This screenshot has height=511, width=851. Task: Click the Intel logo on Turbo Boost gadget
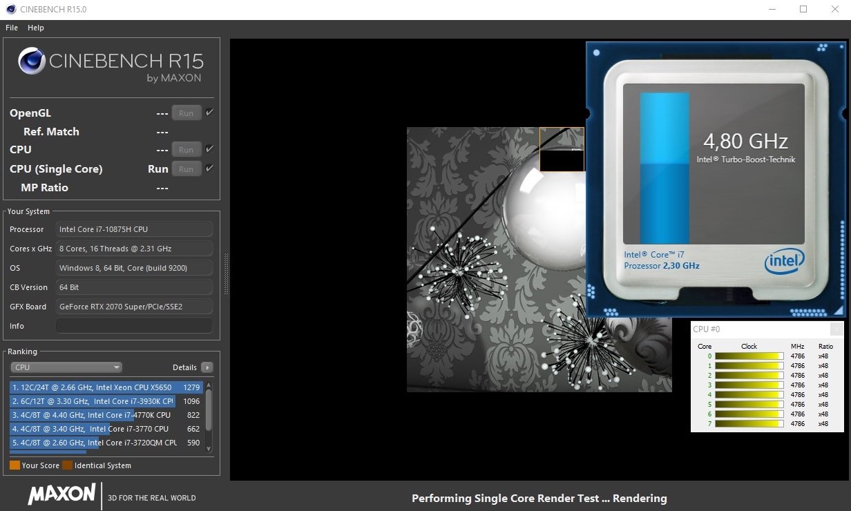click(785, 262)
